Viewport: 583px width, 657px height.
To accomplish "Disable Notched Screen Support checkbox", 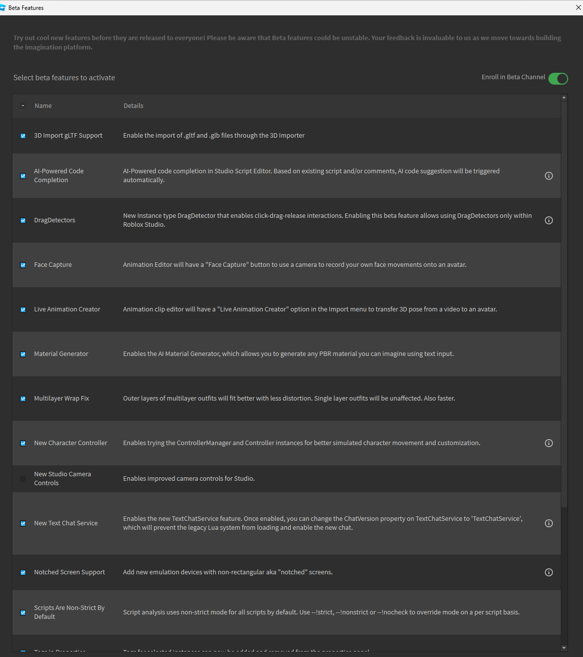I will 23,572.
